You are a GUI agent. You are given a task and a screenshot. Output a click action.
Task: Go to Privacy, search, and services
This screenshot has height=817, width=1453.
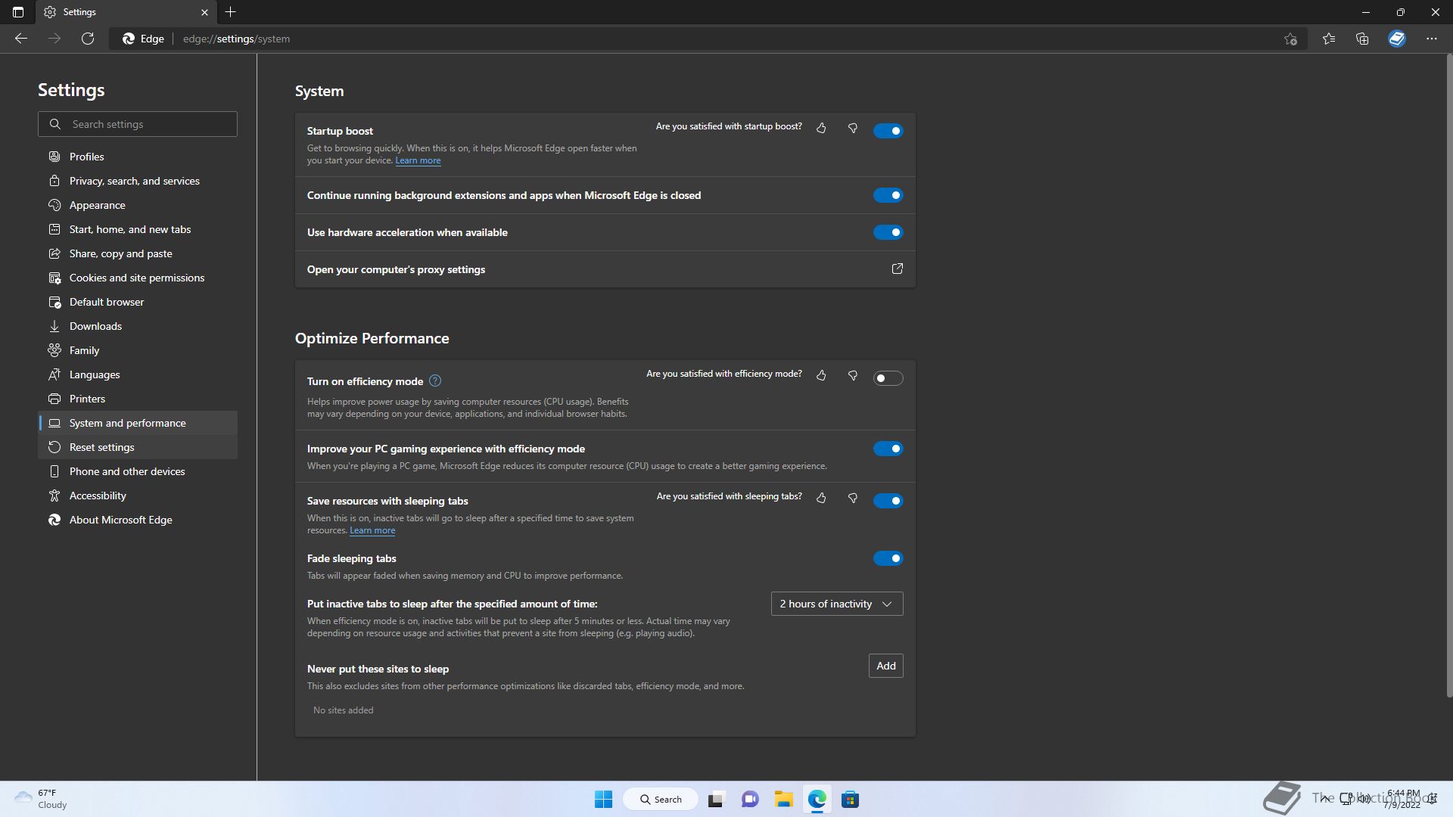coord(138,181)
